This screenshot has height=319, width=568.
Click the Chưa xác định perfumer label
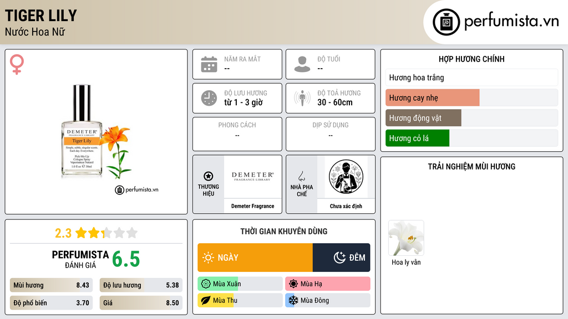[346, 206]
